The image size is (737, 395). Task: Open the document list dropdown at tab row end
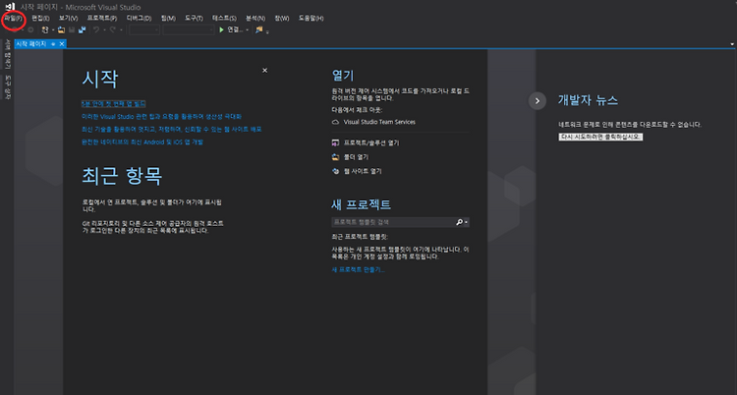tap(732, 44)
